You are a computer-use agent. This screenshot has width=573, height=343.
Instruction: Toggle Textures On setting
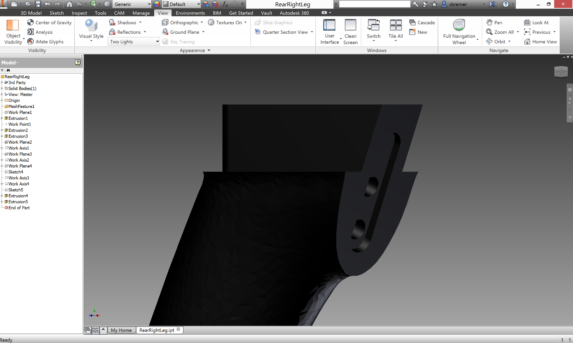[x=225, y=23]
